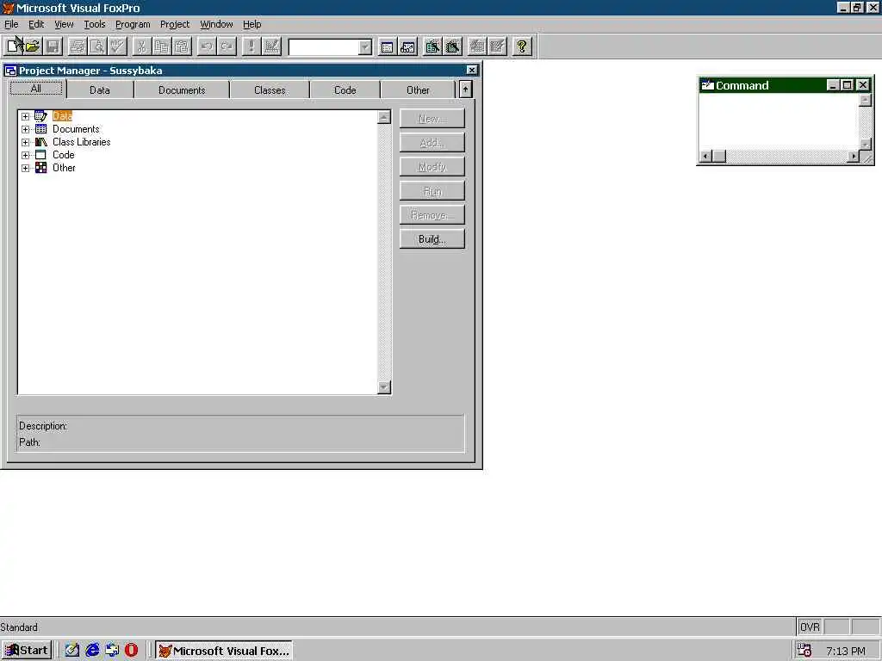Image resolution: width=882 pixels, height=661 pixels.
Task: Expand the Other tree node
Action: [25, 168]
